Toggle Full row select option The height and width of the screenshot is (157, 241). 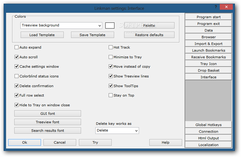[x=16, y=95]
